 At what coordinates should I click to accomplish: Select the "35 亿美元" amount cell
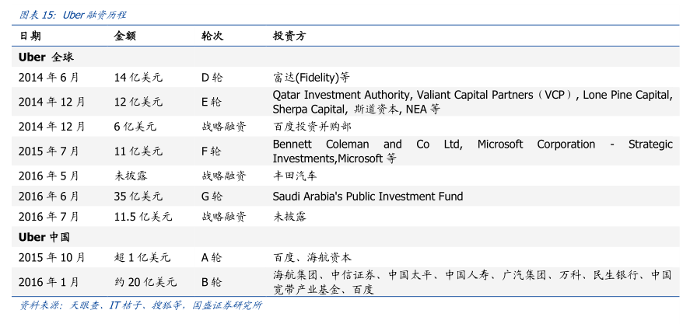[138, 196]
